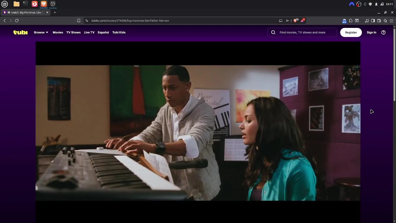Click the OBS recording tray icon

359,4
